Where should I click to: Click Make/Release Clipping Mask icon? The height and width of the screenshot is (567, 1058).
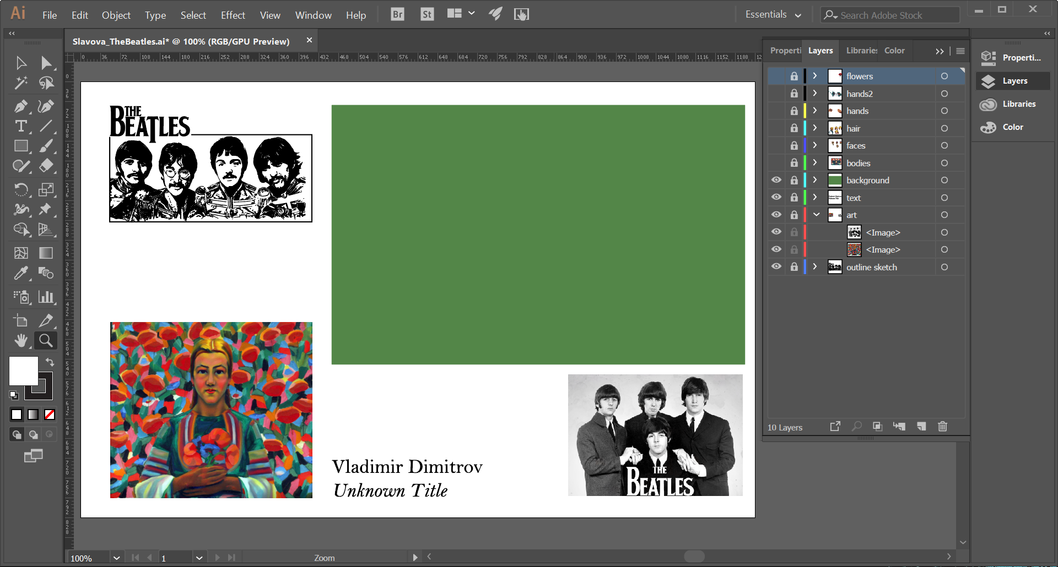[878, 427]
